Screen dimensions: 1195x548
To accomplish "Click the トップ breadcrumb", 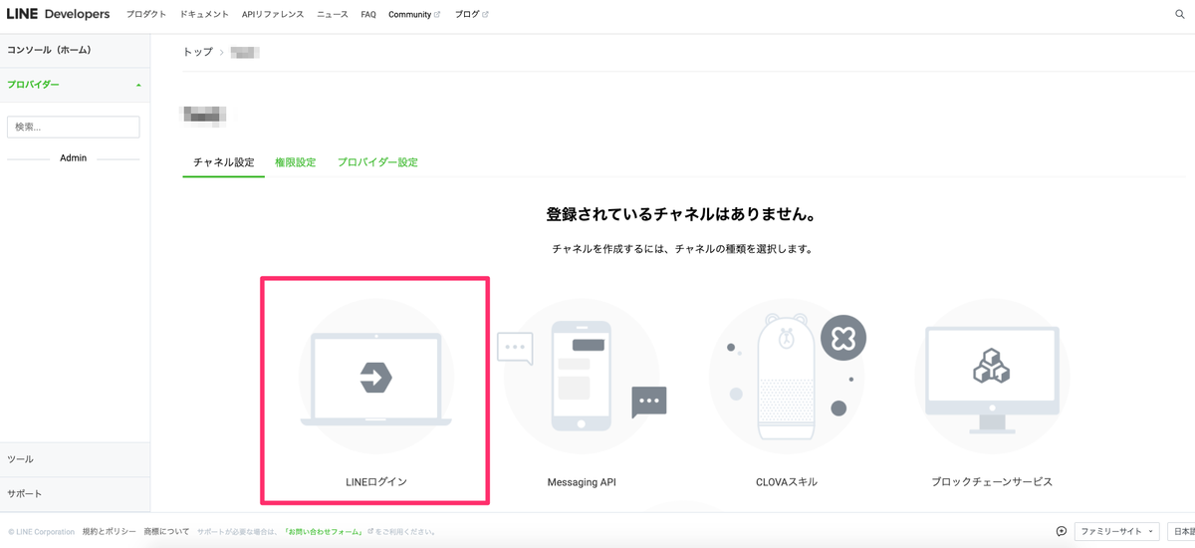I will point(197,52).
